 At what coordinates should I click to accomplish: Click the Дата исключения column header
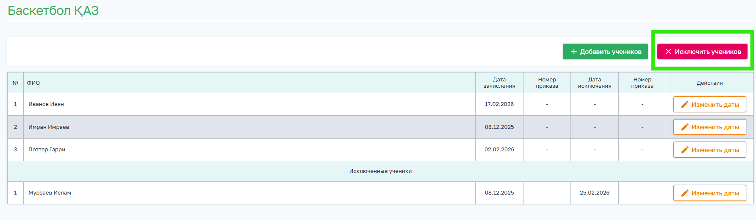594,83
